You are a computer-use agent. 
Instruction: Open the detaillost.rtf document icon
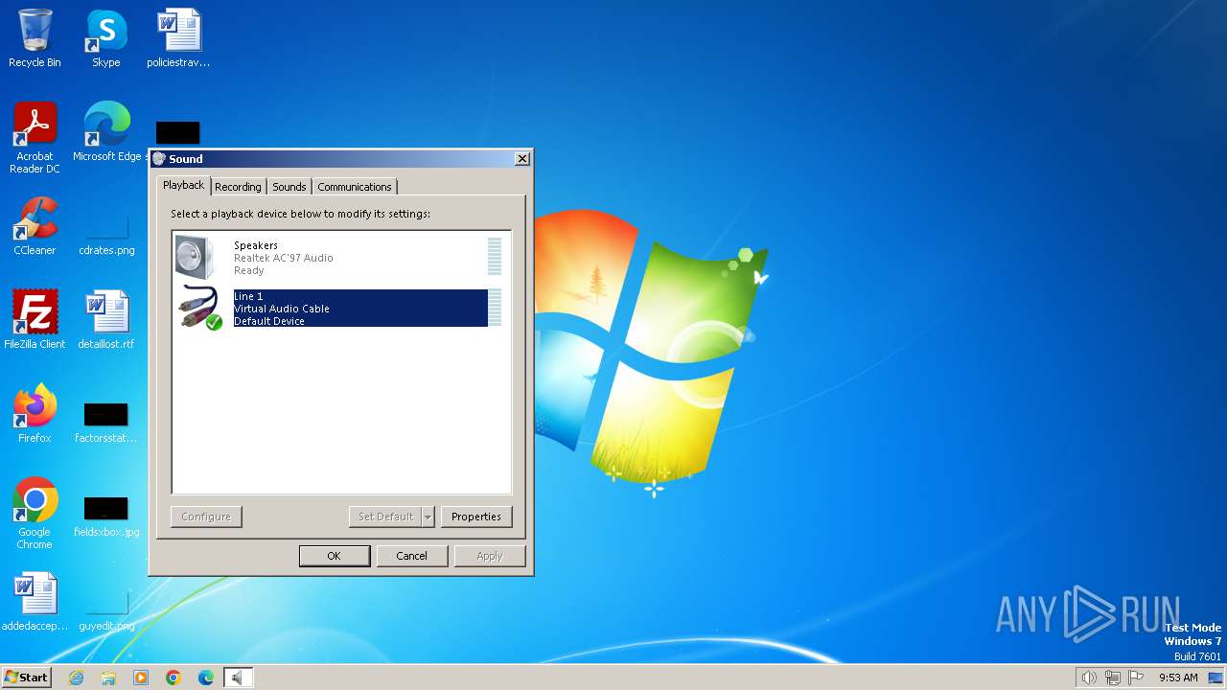[106, 320]
